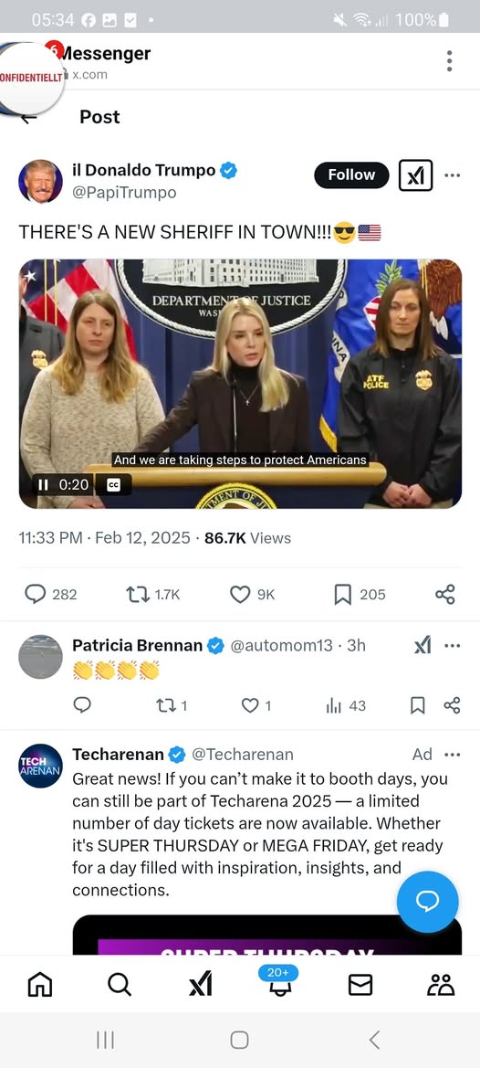Open the @PapiTrumpo profile handle
The width and height of the screenshot is (480, 1068).
point(124,193)
